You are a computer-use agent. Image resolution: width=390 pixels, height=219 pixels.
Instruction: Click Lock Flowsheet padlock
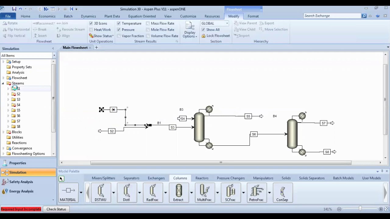[x=203, y=36]
